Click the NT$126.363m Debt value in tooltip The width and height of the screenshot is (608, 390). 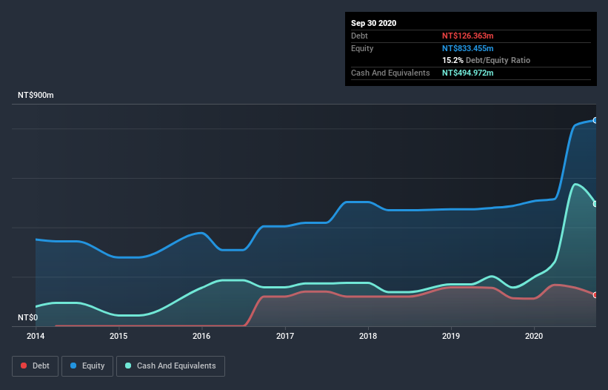tap(467, 36)
